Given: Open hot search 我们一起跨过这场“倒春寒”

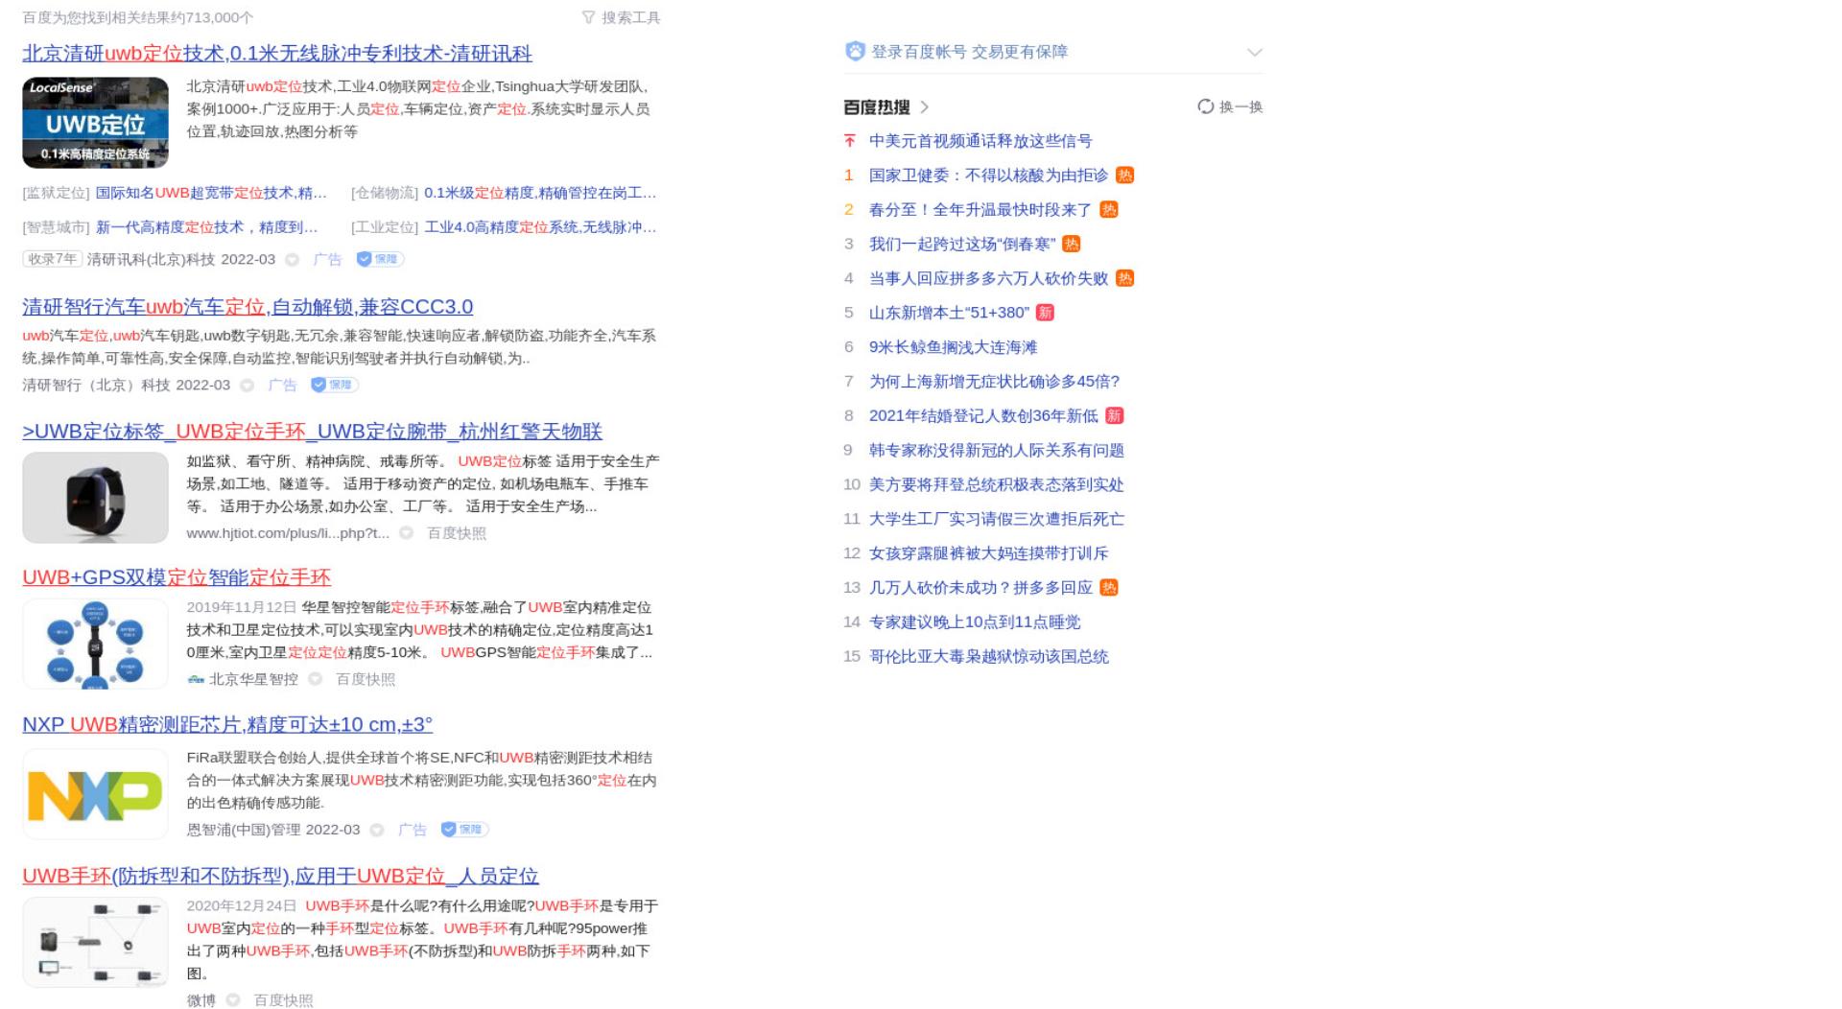Looking at the screenshot, I should pyautogui.click(x=962, y=245).
